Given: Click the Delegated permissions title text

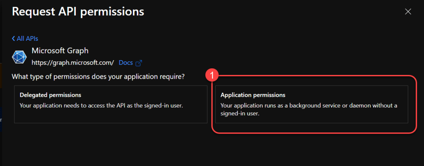Looking at the screenshot, I should pos(50,95).
